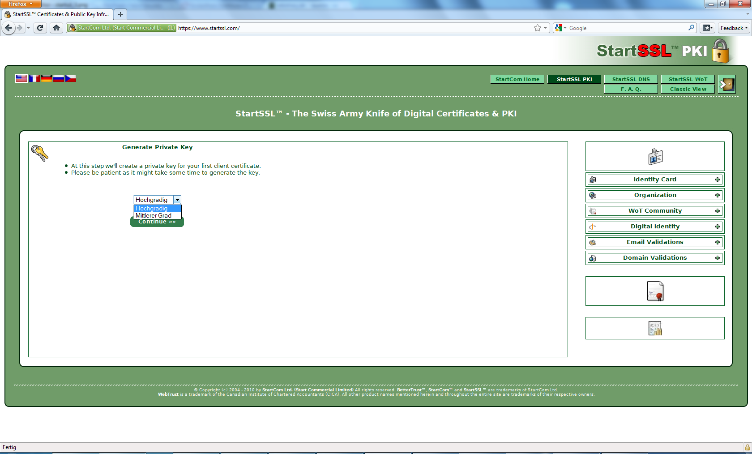Click the status bar padlock icon
This screenshot has width=752, height=454.
pos(747,447)
